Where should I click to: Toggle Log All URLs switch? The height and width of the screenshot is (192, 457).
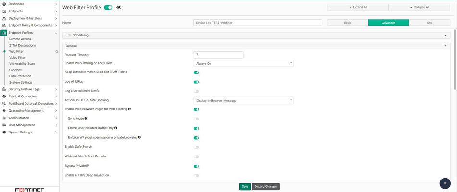point(197,82)
